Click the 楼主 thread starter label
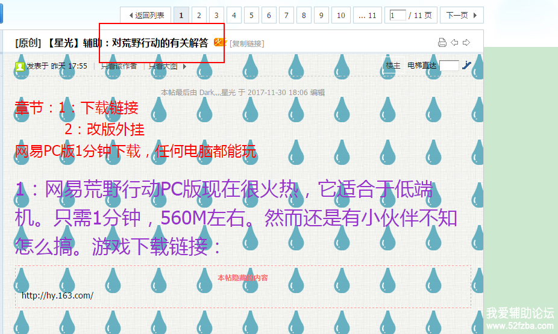This screenshot has height=334, width=558. coord(393,66)
